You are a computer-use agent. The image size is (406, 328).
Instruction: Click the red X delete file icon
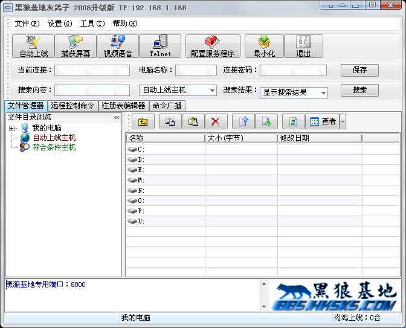[x=215, y=121]
